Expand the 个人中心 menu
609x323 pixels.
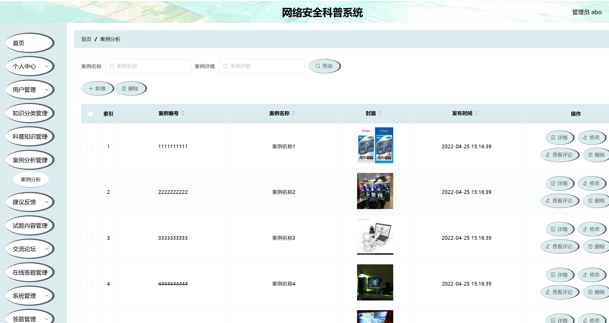coord(30,66)
